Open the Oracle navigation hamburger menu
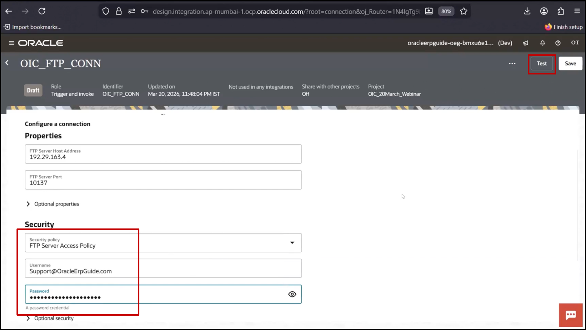Screen dimensions: 586x330 coord(12,43)
